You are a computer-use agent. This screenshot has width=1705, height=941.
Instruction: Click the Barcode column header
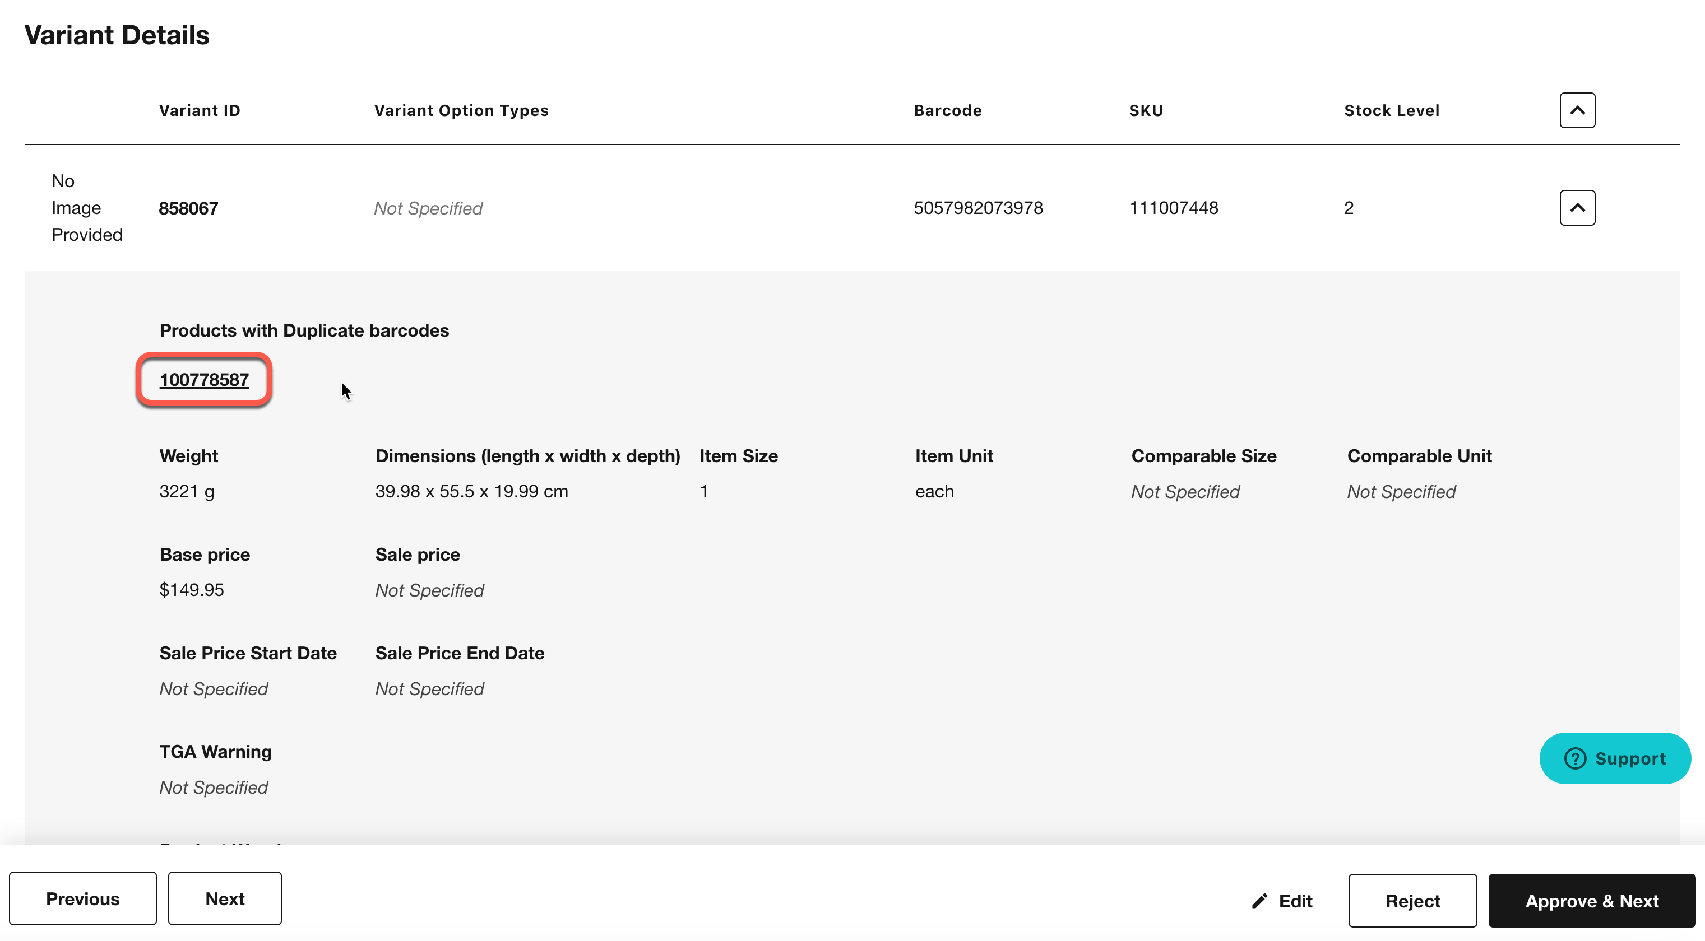click(948, 110)
